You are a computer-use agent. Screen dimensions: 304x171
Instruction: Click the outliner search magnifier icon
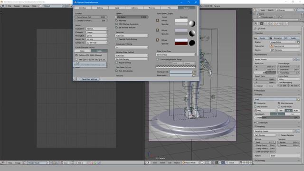[297, 10]
